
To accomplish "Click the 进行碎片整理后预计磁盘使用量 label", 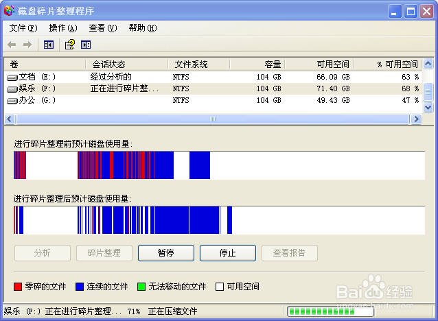I will click(73, 199).
